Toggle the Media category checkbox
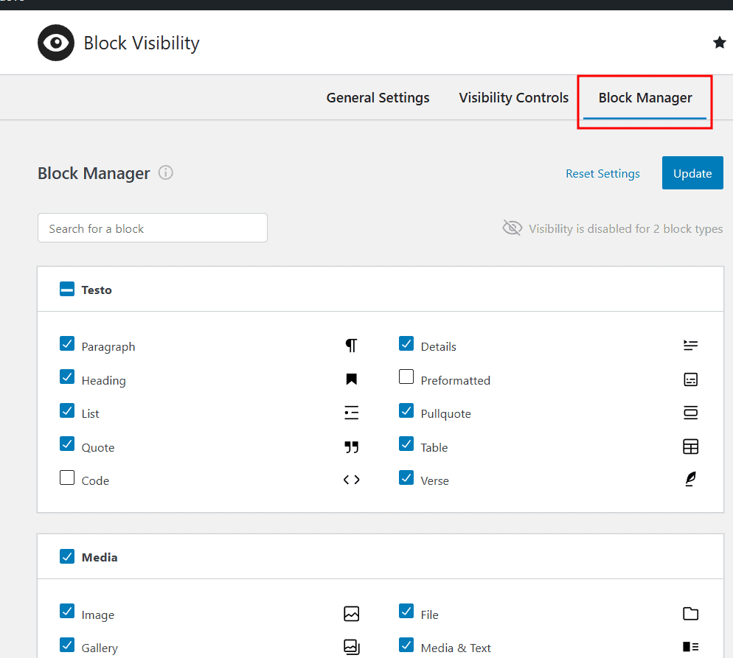 click(67, 556)
